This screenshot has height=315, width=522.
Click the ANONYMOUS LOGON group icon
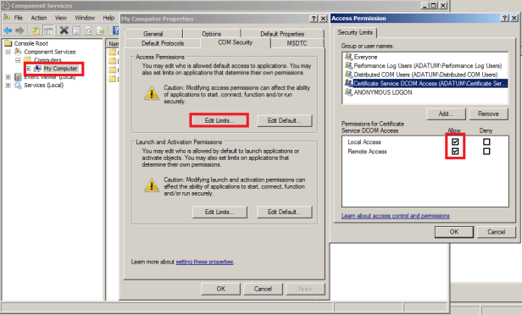pyautogui.click(x=348, y=92)
